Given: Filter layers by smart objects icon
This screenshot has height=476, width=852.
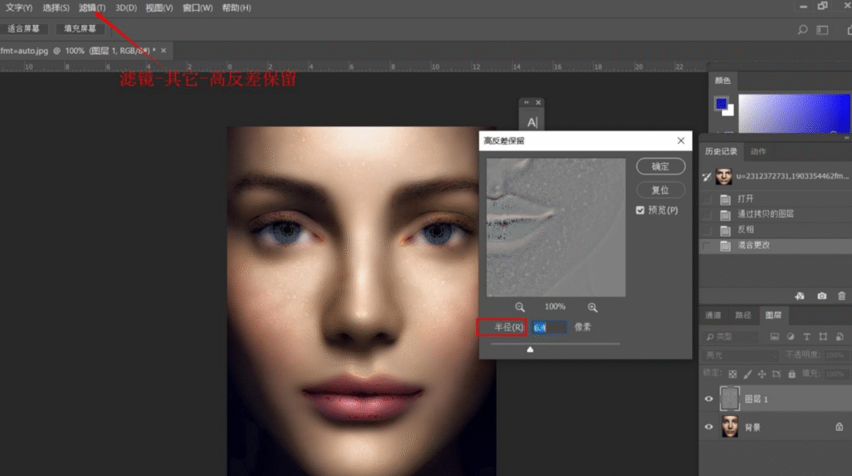Looking at the screenshot, I should point(840,336).
